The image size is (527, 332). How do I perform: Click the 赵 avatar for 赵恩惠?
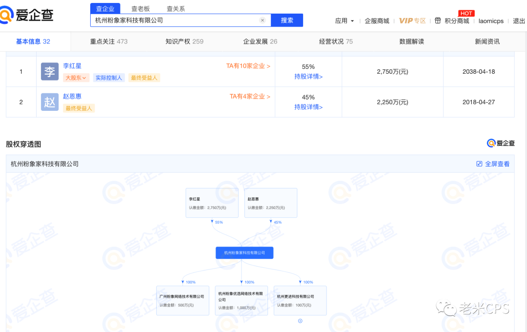[x=50, y=102]
